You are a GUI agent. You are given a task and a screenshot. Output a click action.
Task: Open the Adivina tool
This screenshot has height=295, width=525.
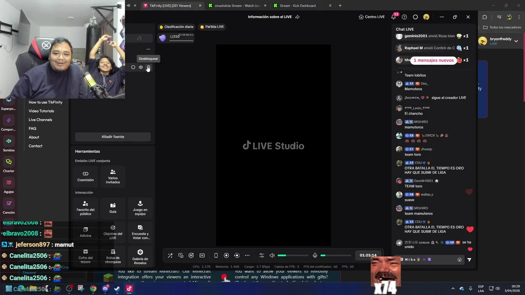85,232
